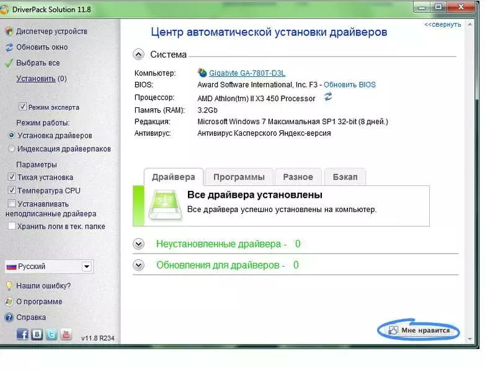Open the Twitter social icon
485x372 pixels.
click(x=51, y=334)
